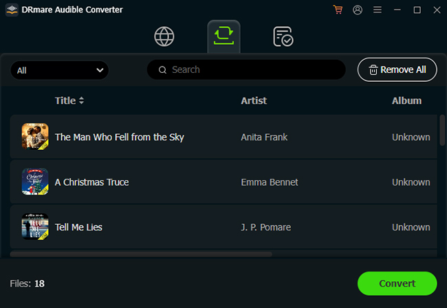Select the A Christmas Truce cover thumbnail
This screenshot has height=308, width=447.
[x=35, y=182]
